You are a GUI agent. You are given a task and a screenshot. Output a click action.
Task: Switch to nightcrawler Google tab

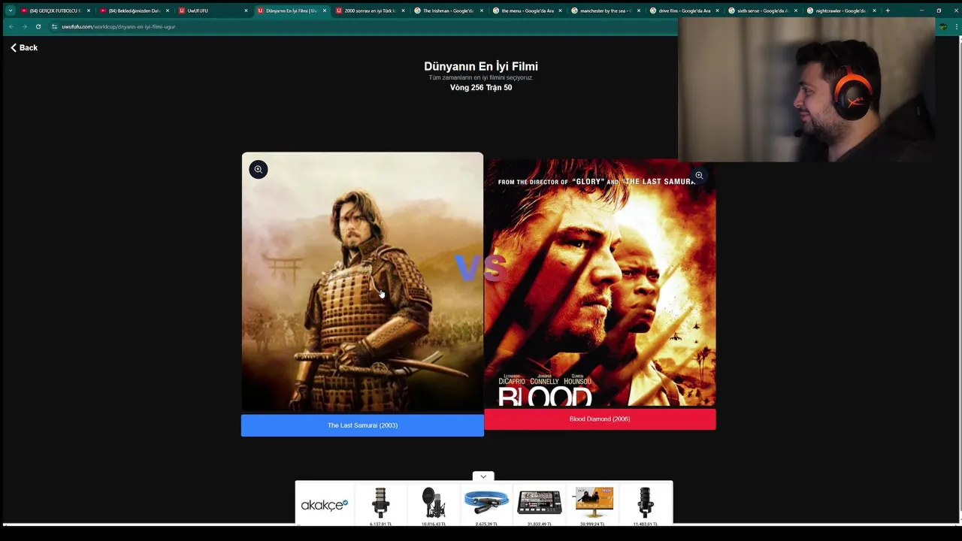coord(840,11)
